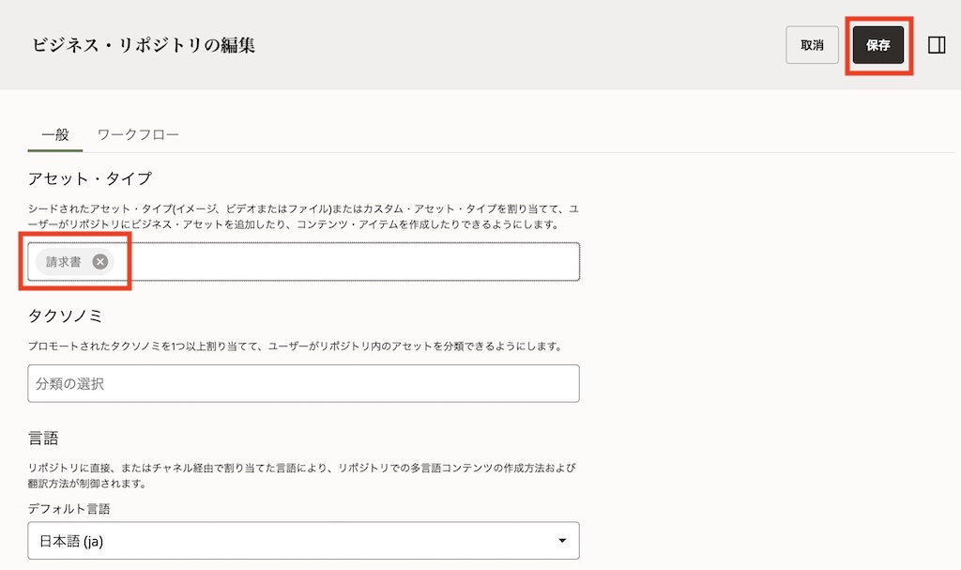961x570 pixels.
Task: Select the 一般 tab
Action: click(53, 135)
